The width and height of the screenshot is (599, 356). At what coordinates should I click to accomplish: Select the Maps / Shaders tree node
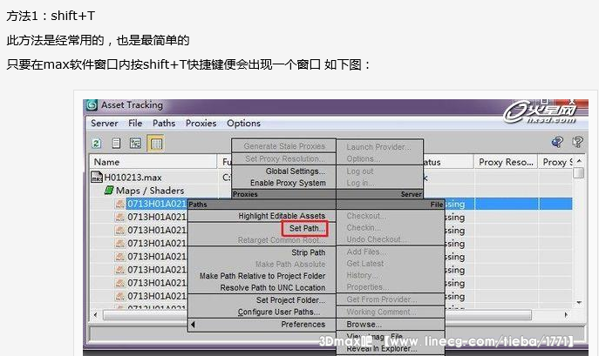tap(150, 191)
